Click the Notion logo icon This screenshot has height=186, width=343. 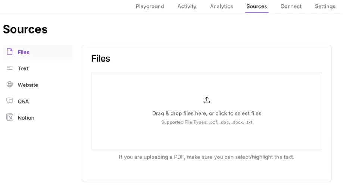pos(10,117)
